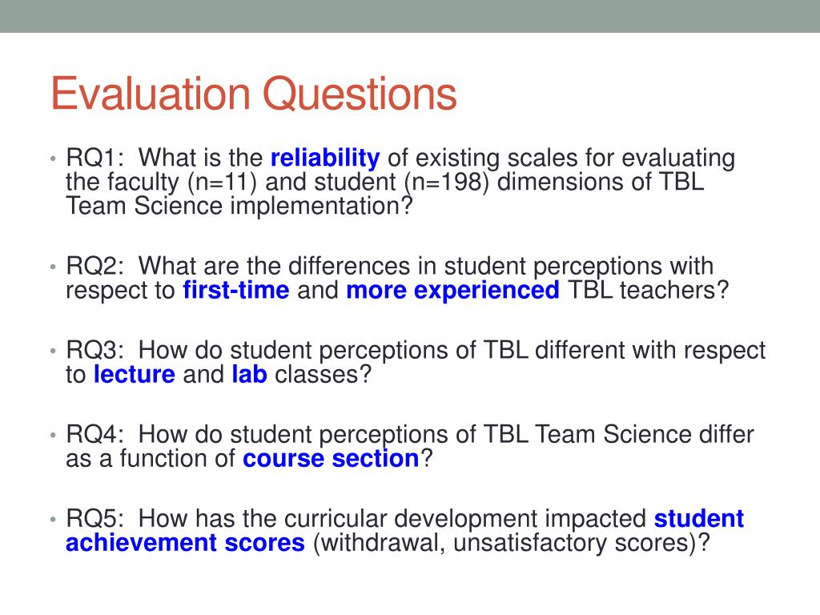Click the blue word 'reliability'
This screenshot has width=820, height=615.
tap(325, 158)
